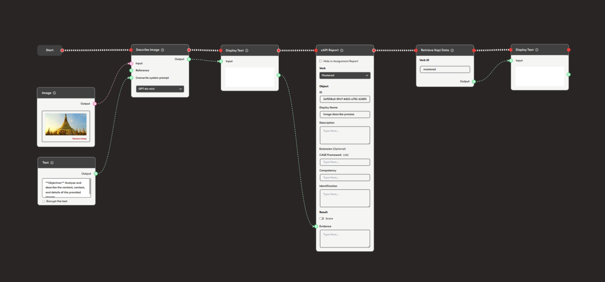The width and height of the screenshot is (605, 282).
Task: Click first Display Text Input port
Action: pos(221,61)
